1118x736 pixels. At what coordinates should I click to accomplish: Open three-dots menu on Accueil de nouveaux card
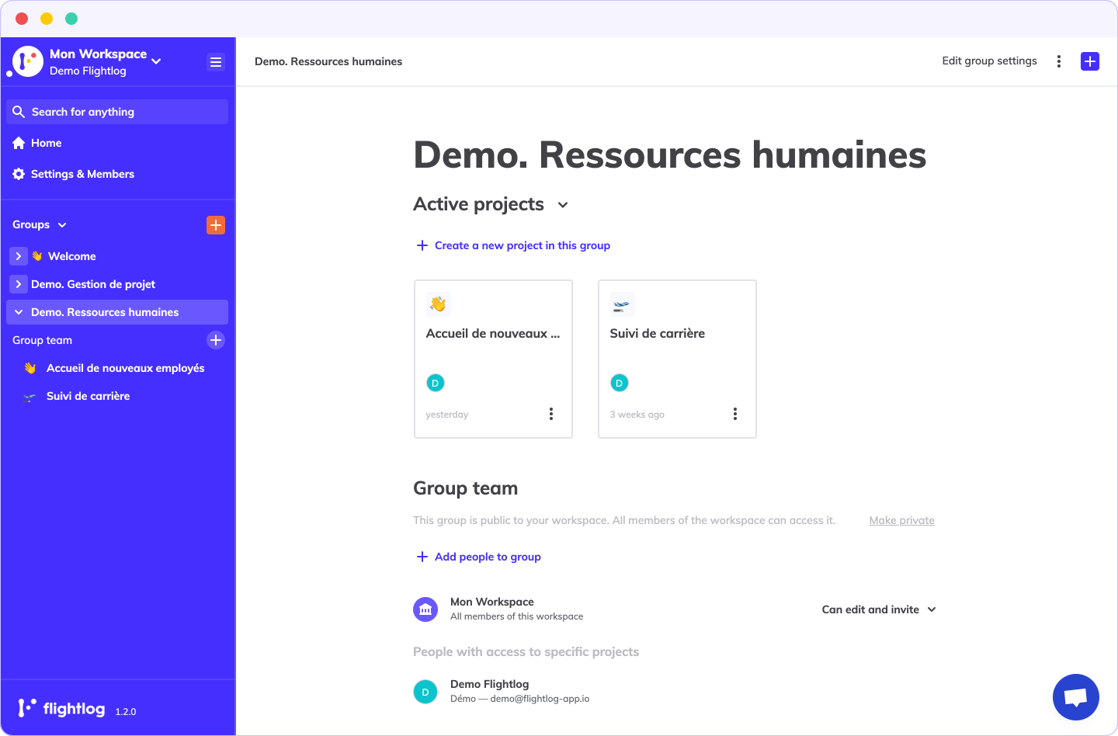[551, 414]
